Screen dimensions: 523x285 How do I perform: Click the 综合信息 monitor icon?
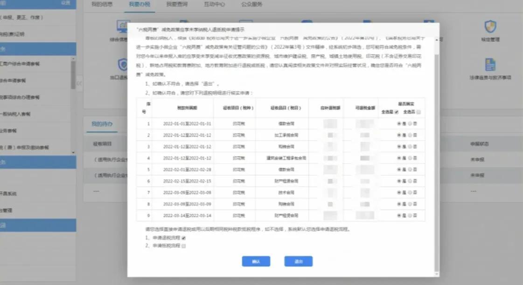tap(122, 27)
